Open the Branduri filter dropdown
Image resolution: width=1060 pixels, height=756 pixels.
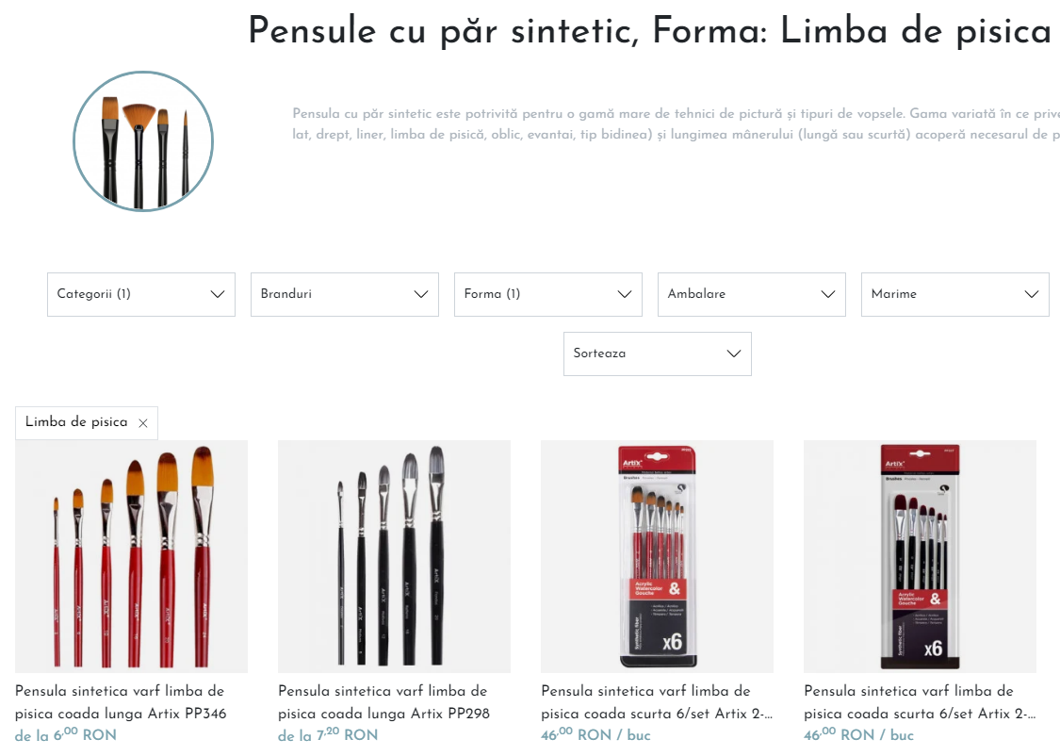345,294
